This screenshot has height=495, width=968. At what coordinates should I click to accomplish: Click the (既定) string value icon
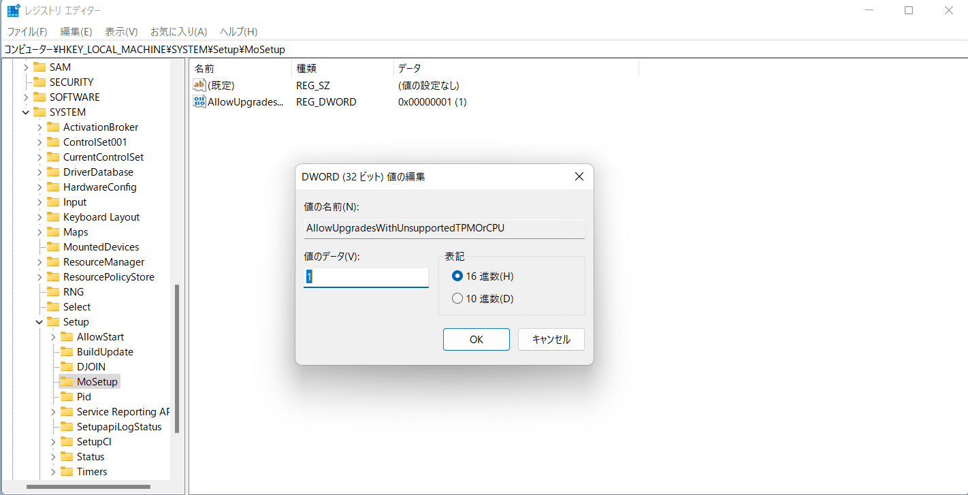tap(199, 86)
